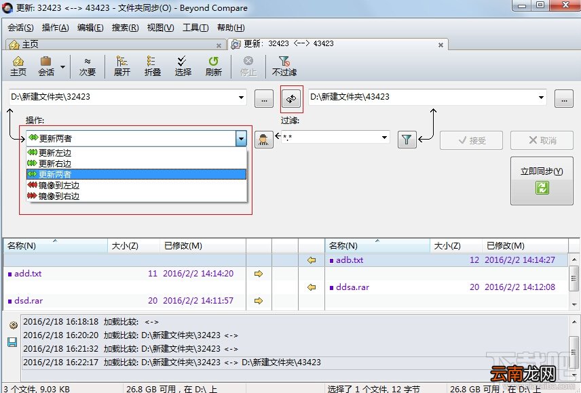Select highlighted 更新两者 list option
This screenshot has width=581, height=393.
click(136, 174)
